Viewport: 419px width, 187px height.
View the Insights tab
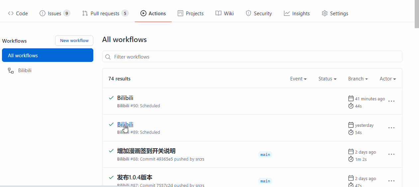coord(297,14)
